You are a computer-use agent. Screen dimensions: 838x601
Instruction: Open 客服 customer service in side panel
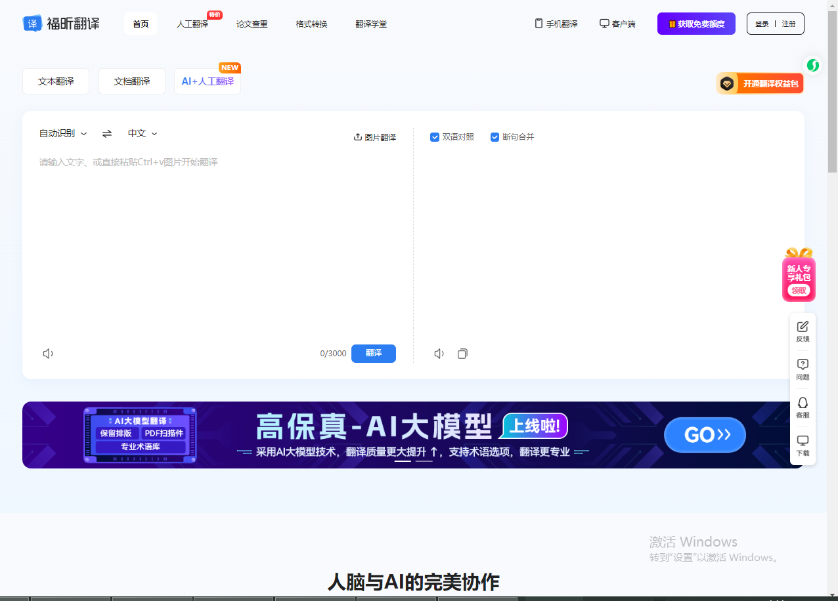[803, 407]
